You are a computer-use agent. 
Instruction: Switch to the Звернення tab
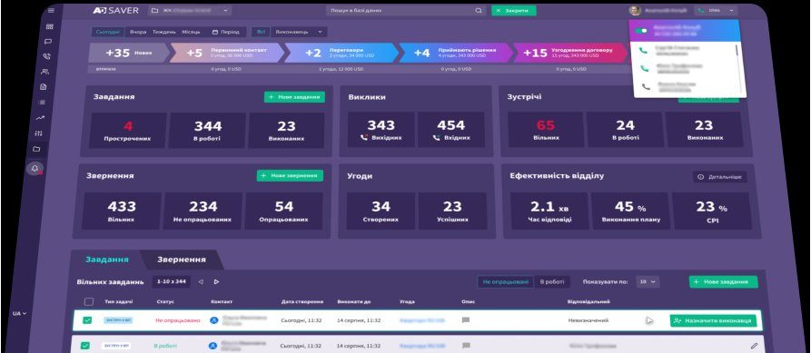[182, 260]
